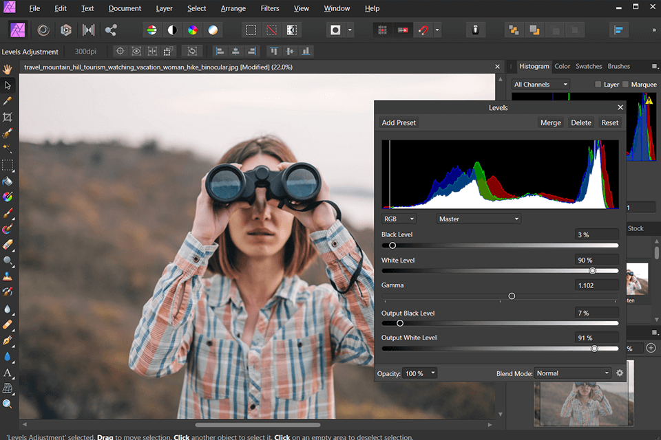Open the Histogram panel options menu

(654, 67)
